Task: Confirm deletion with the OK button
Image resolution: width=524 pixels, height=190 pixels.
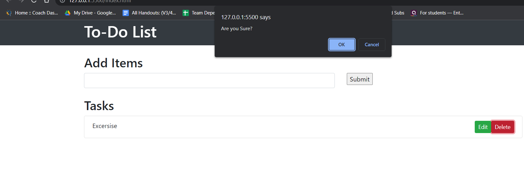Action: [x=341, y=45]
